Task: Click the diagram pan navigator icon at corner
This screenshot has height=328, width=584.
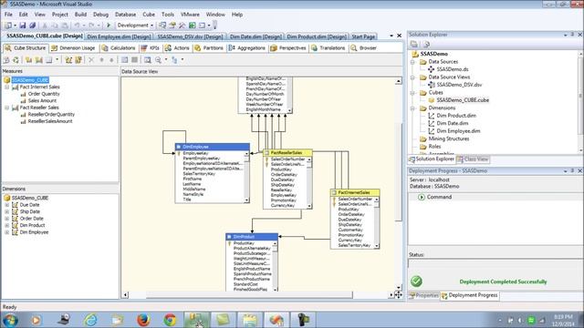Action: (x=398, y=295)
